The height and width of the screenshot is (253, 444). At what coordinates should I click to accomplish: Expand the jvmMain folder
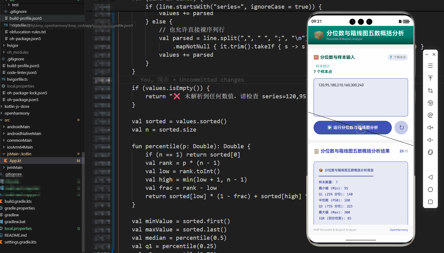click(4, 167)
